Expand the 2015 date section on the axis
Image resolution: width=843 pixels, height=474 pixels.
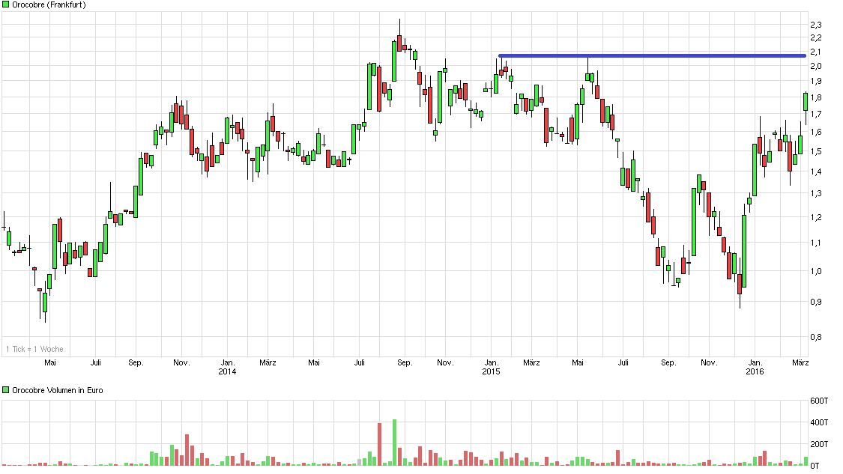pos(492,370)
